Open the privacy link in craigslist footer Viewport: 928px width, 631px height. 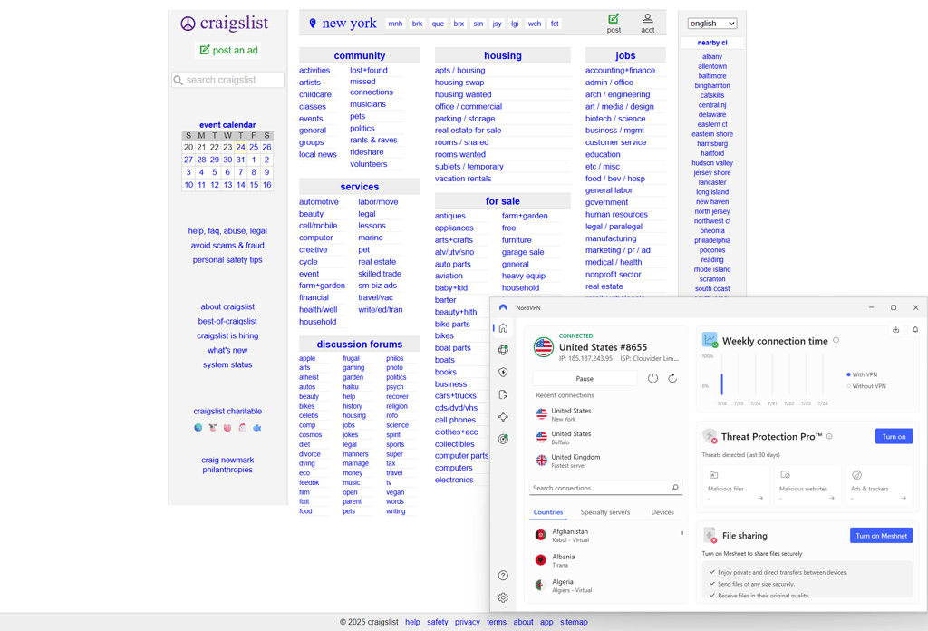click(467, 622)
